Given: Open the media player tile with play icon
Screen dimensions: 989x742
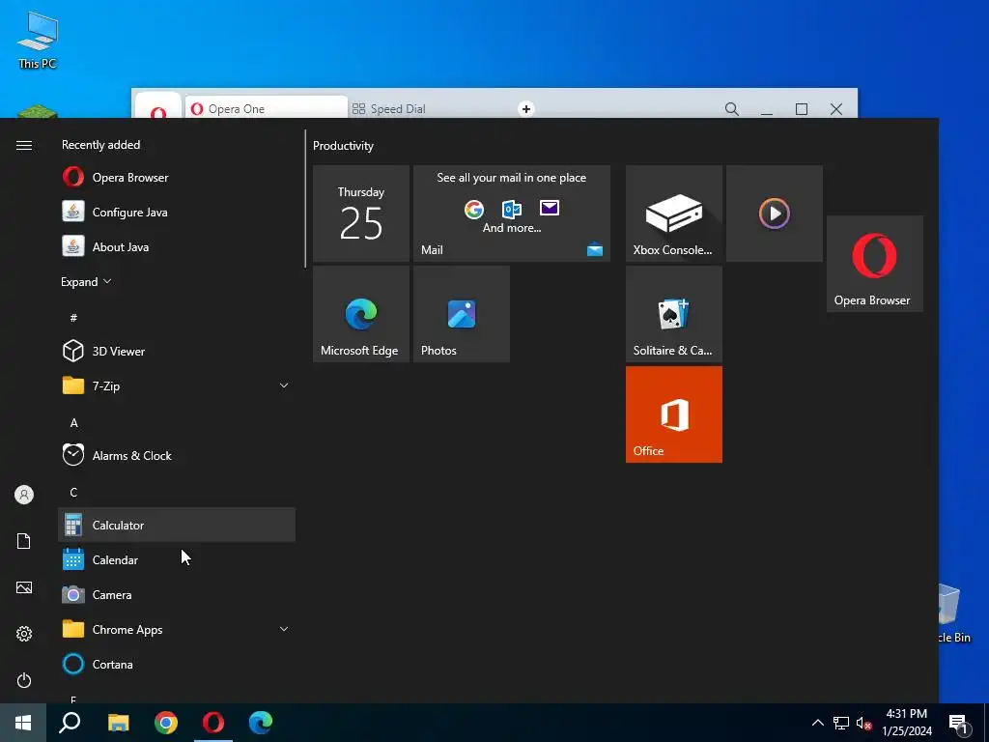Looking at the screenshot, I should (774, 214).
